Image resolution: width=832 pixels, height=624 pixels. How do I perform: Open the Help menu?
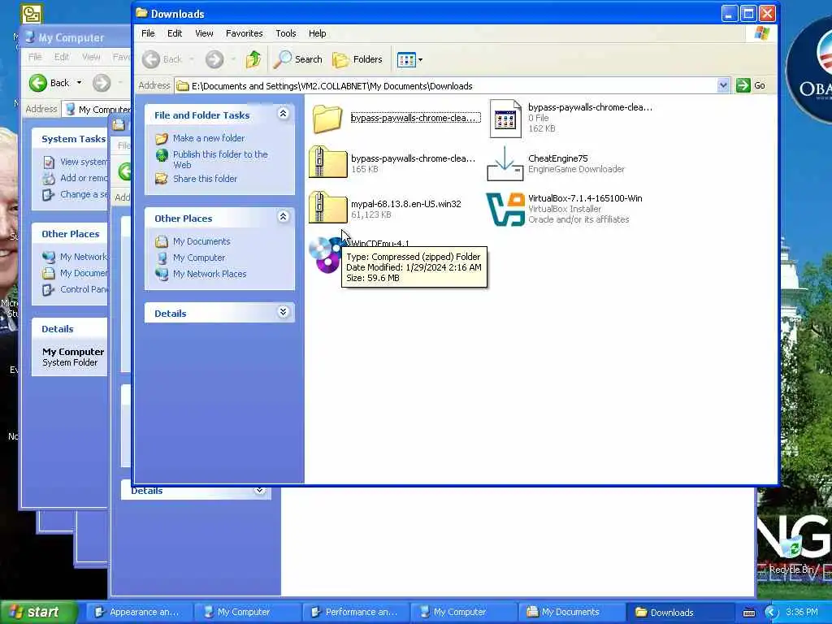point(318,33)
